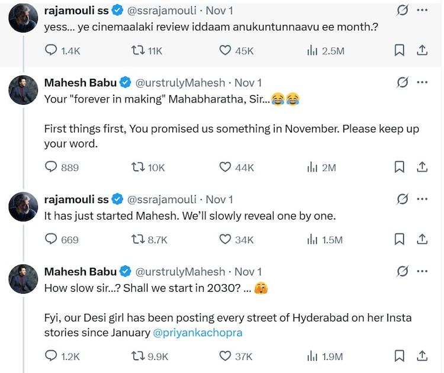Open more options on "How slow sir" tweet
This screenshot has width=444, height=373.
[x=422, y=271]
